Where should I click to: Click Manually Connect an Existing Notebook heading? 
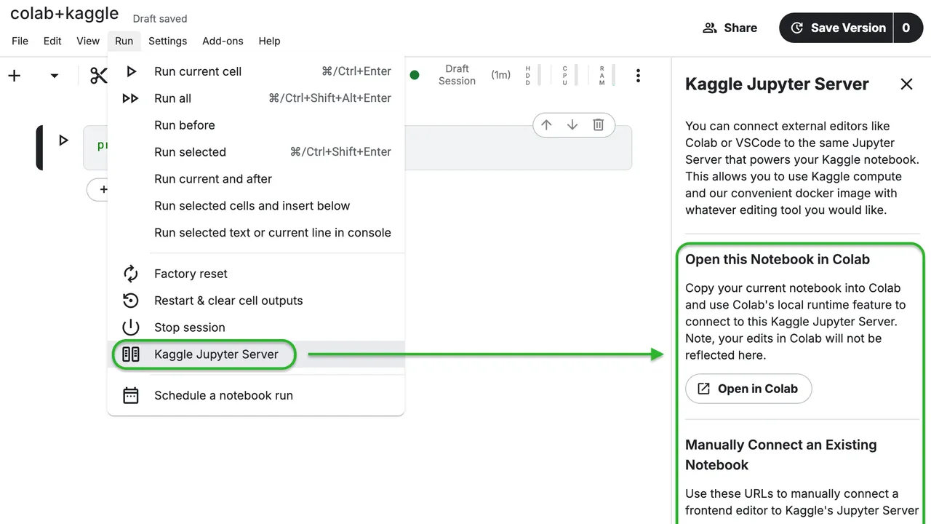click(781, 455)
